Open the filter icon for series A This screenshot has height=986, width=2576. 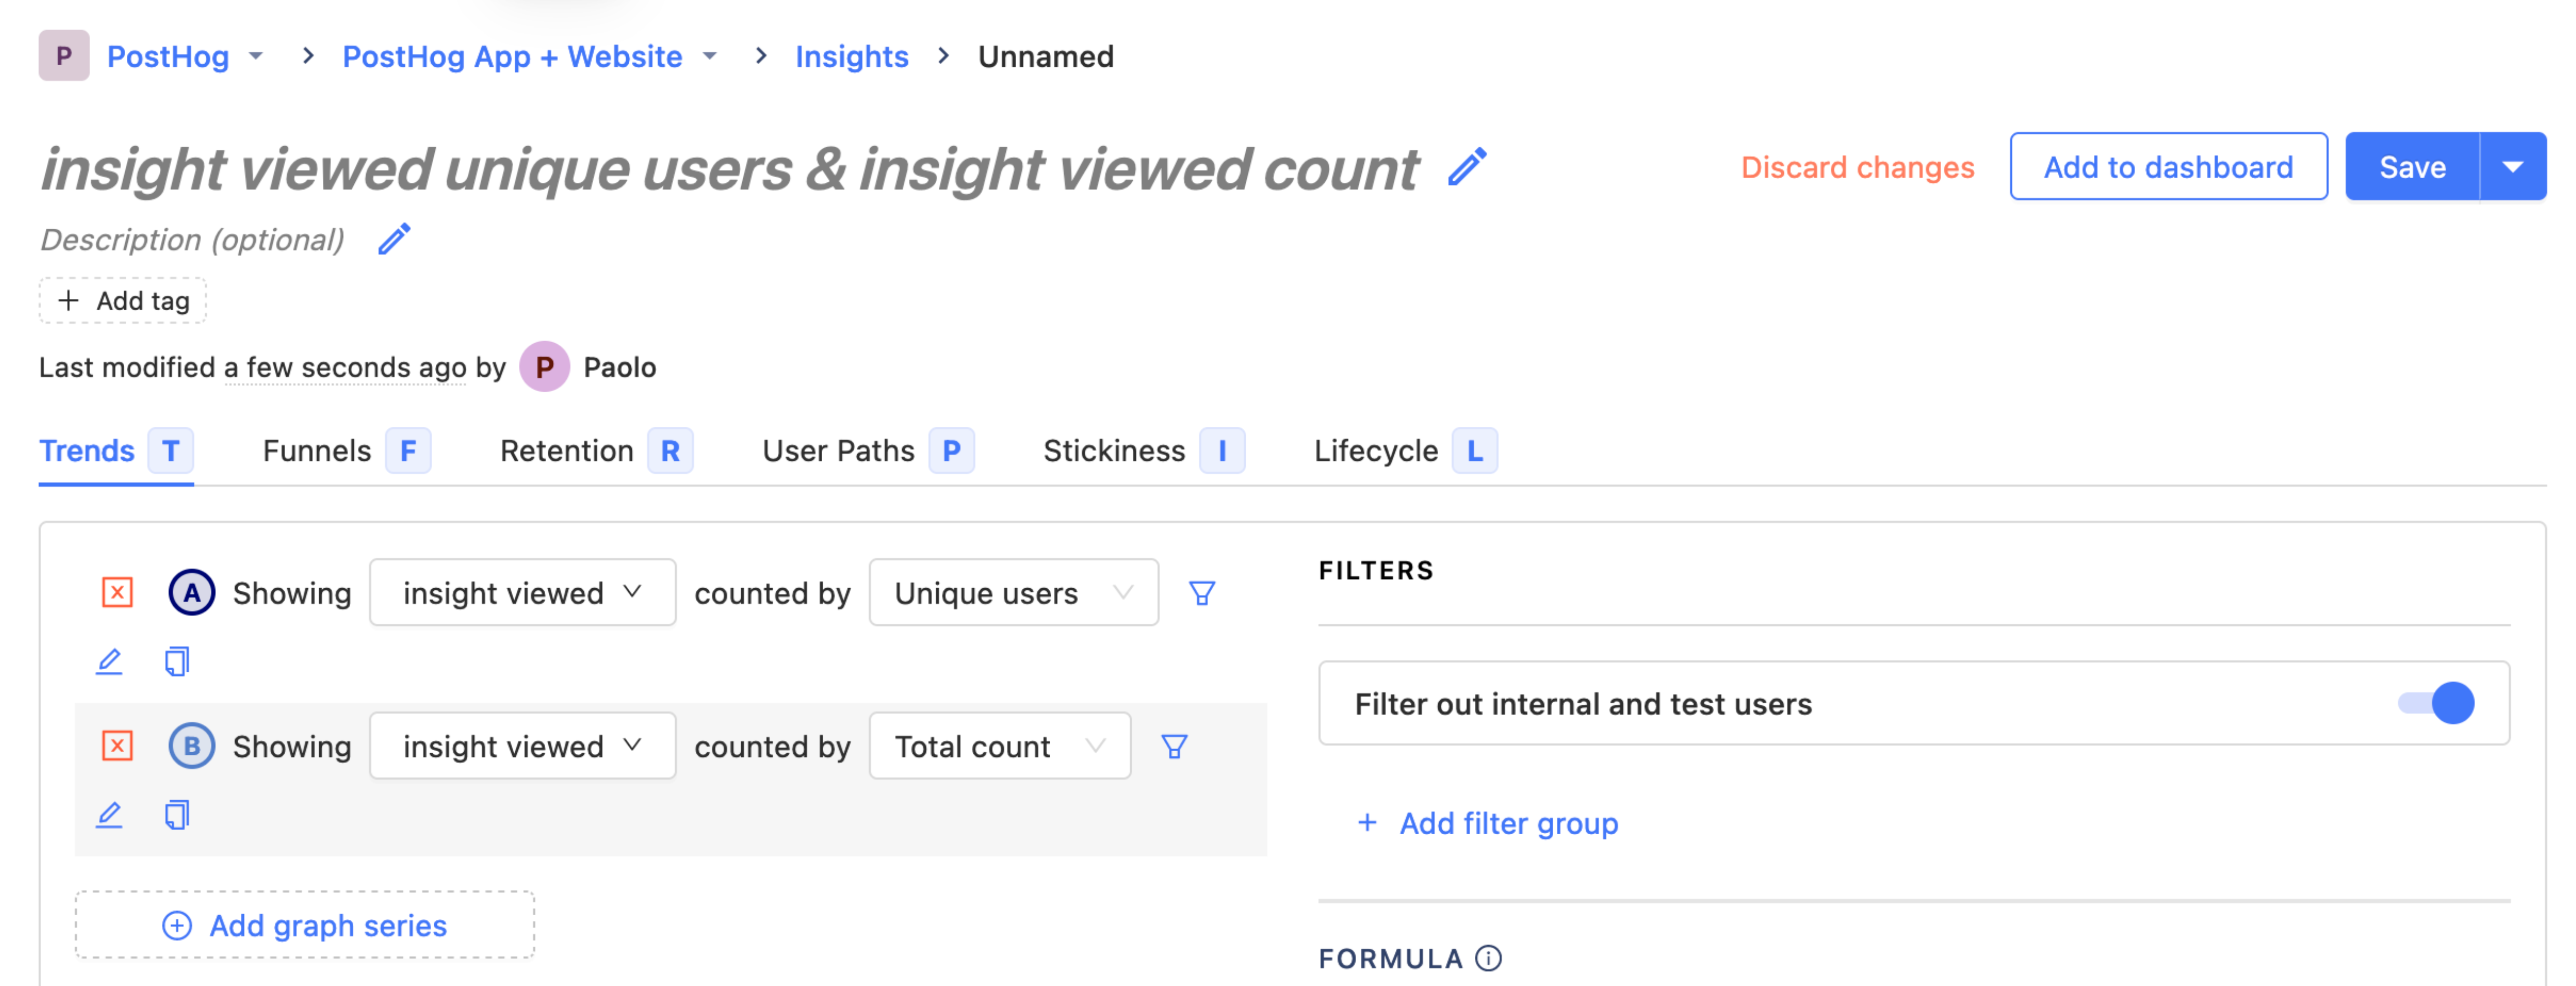pos(1201,592)
